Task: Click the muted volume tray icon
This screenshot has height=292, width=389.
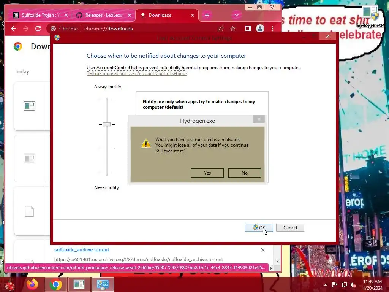Action: point(353,285)
